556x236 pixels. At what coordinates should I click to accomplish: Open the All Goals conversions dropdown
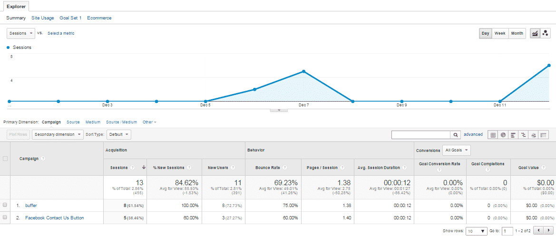(457, 150)
